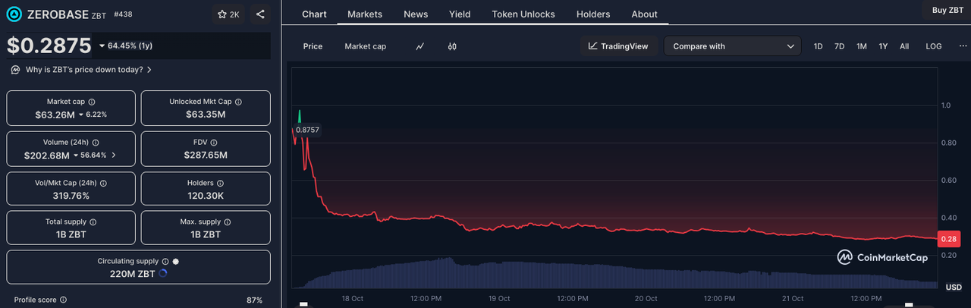971x308 pixels.
Task: Click the circulating supply verified badge
Action: coord(176,262)
